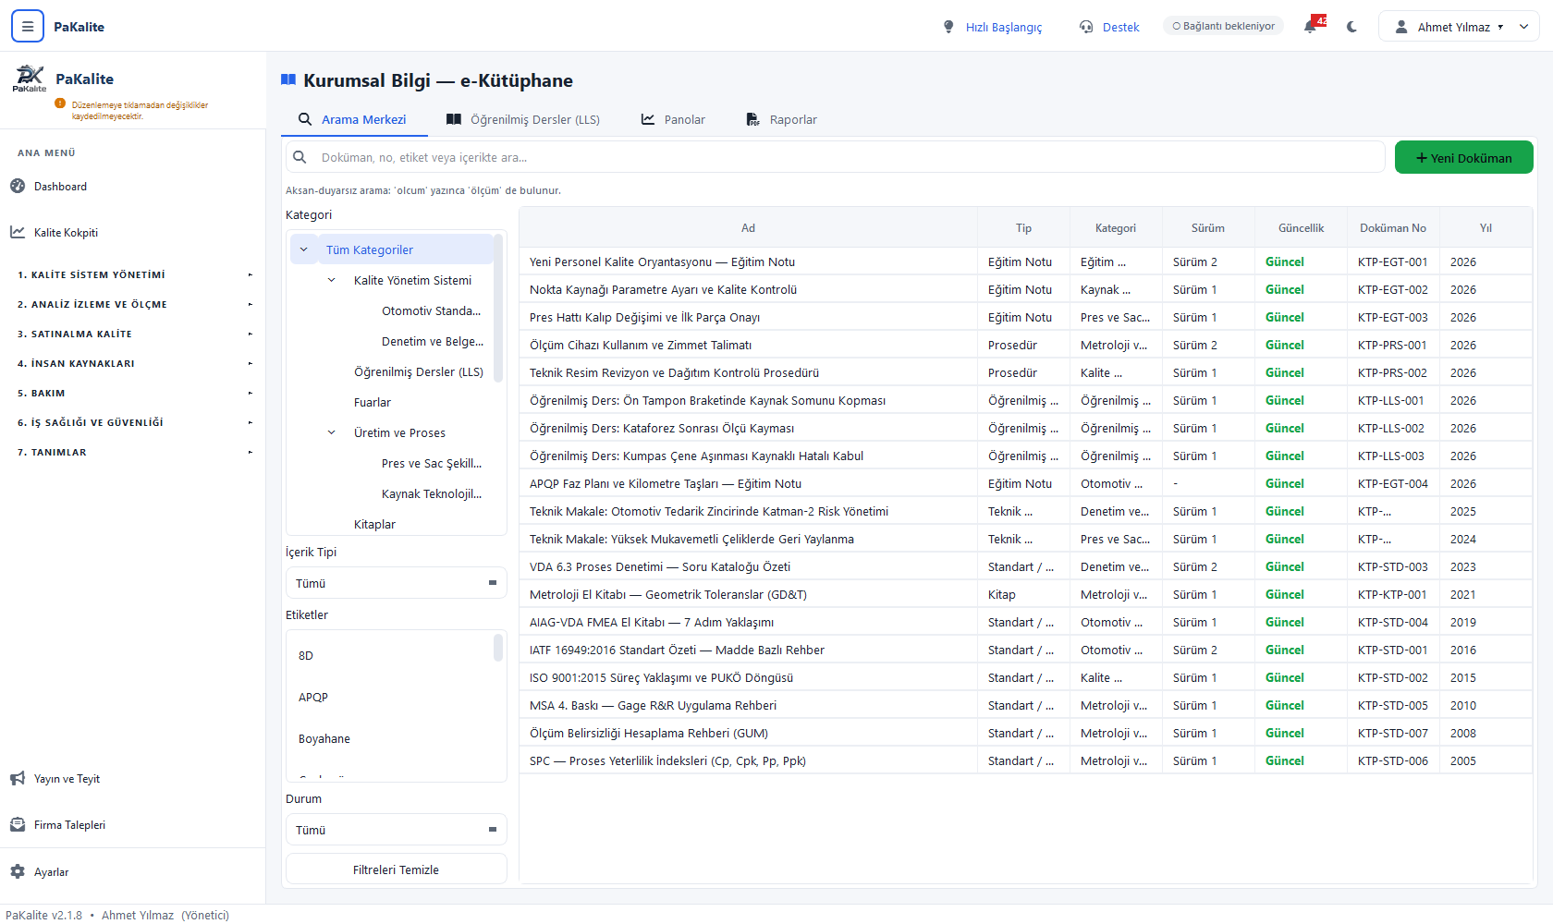Open the Hızlı Başlangıç link
Image resolution: width=1553 pixels, height=924 pixels.
(x=1004, y=27)
